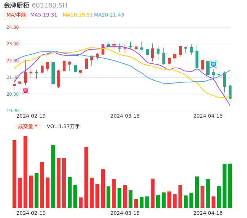Click the red bull (牛) signal marker
The width and height of the screenshot is (247, 218).
point(26,90)
